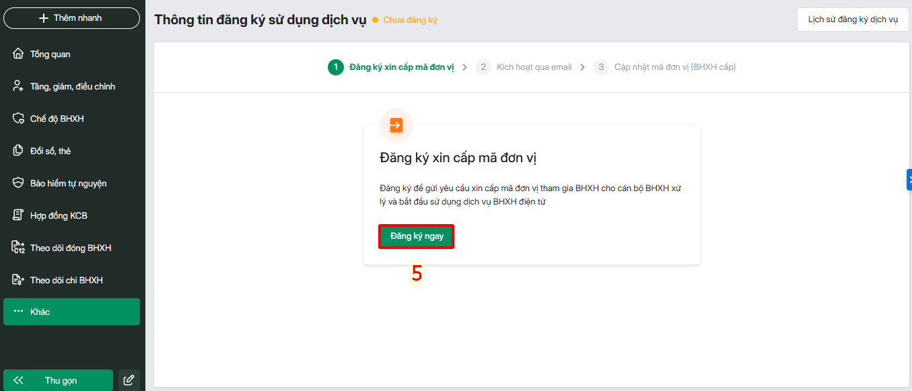Click the Tổng quan home icon

18,54
